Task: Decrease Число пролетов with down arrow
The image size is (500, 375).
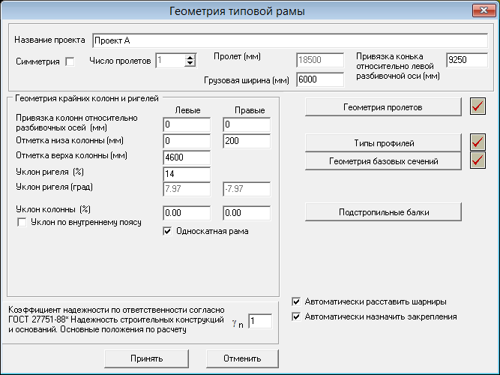Action: pos(190,64)
